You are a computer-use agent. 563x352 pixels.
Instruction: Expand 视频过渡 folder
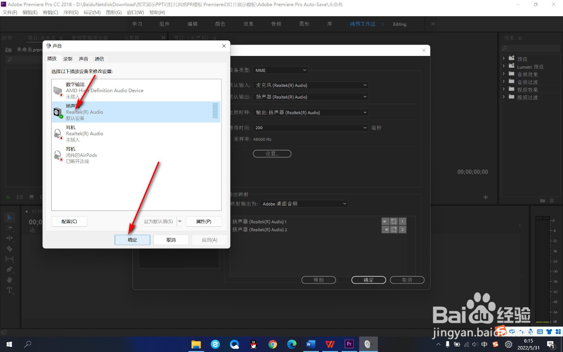coord(504,96)
